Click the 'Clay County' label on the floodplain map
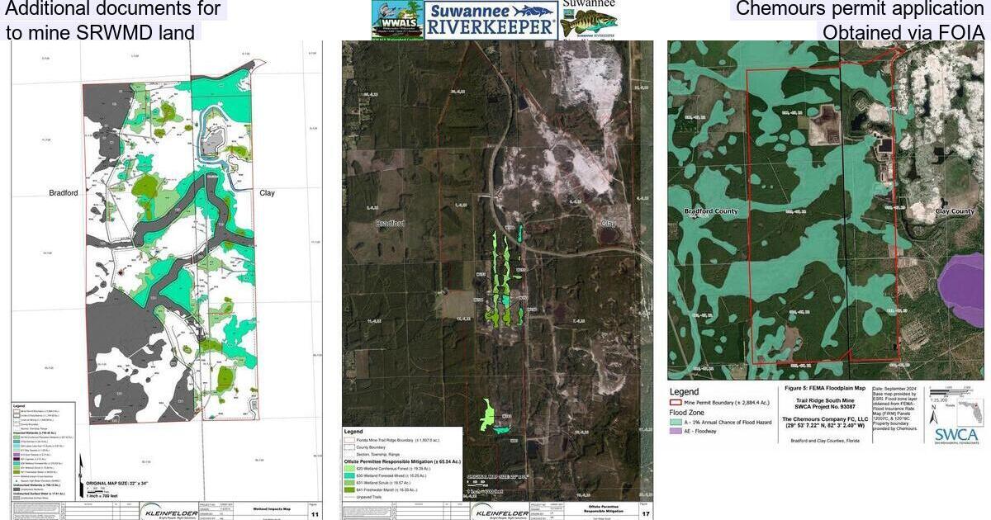 coord(955,211)
